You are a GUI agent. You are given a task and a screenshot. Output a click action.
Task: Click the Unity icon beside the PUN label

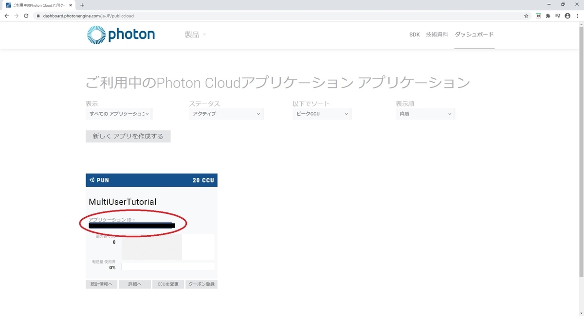(92, 180)
